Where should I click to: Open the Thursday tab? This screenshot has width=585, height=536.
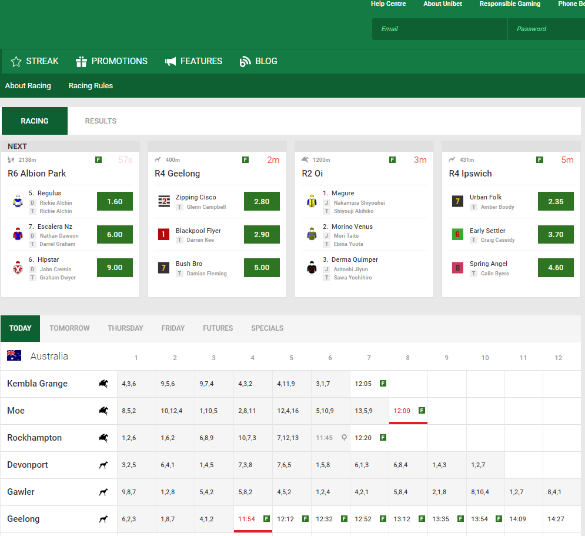pos(125,328)
